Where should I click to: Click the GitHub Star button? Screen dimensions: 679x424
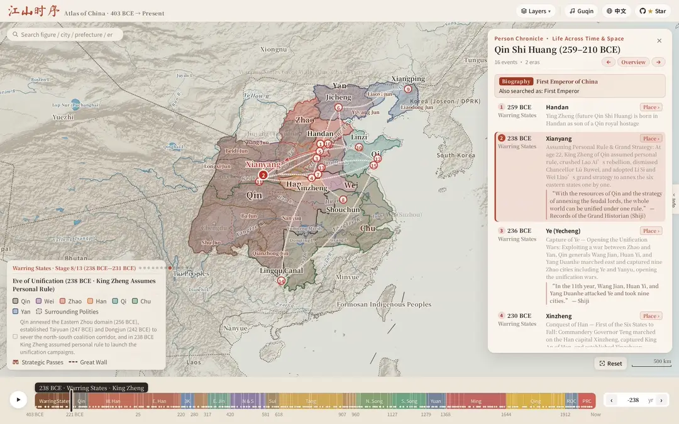pos(653,11)
